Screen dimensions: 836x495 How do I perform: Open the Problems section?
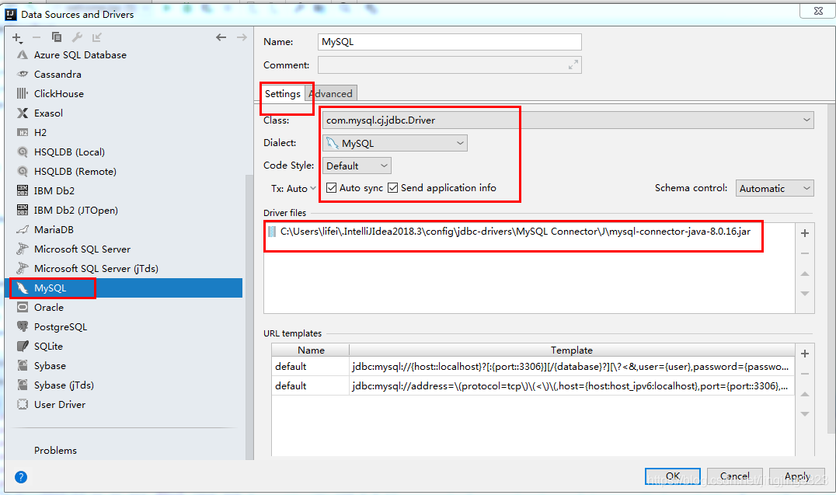click(x=55, y=450)
